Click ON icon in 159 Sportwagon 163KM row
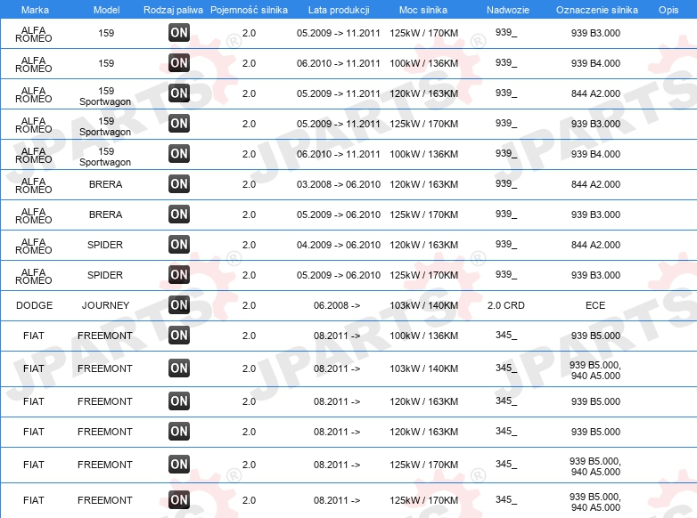697x518 pixels. tap(179, 93)
